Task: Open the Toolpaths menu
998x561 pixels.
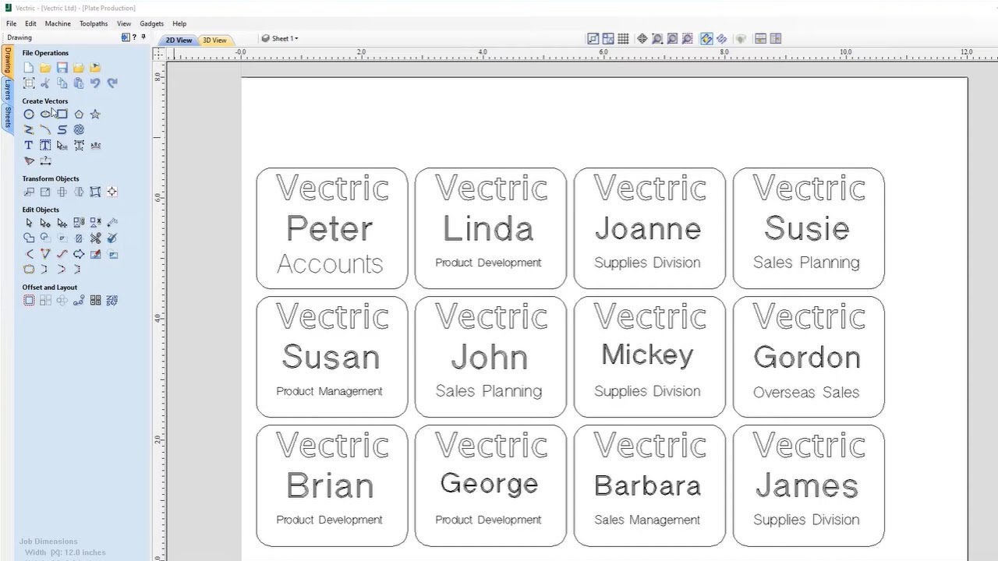Action: [x=94, y=23]
